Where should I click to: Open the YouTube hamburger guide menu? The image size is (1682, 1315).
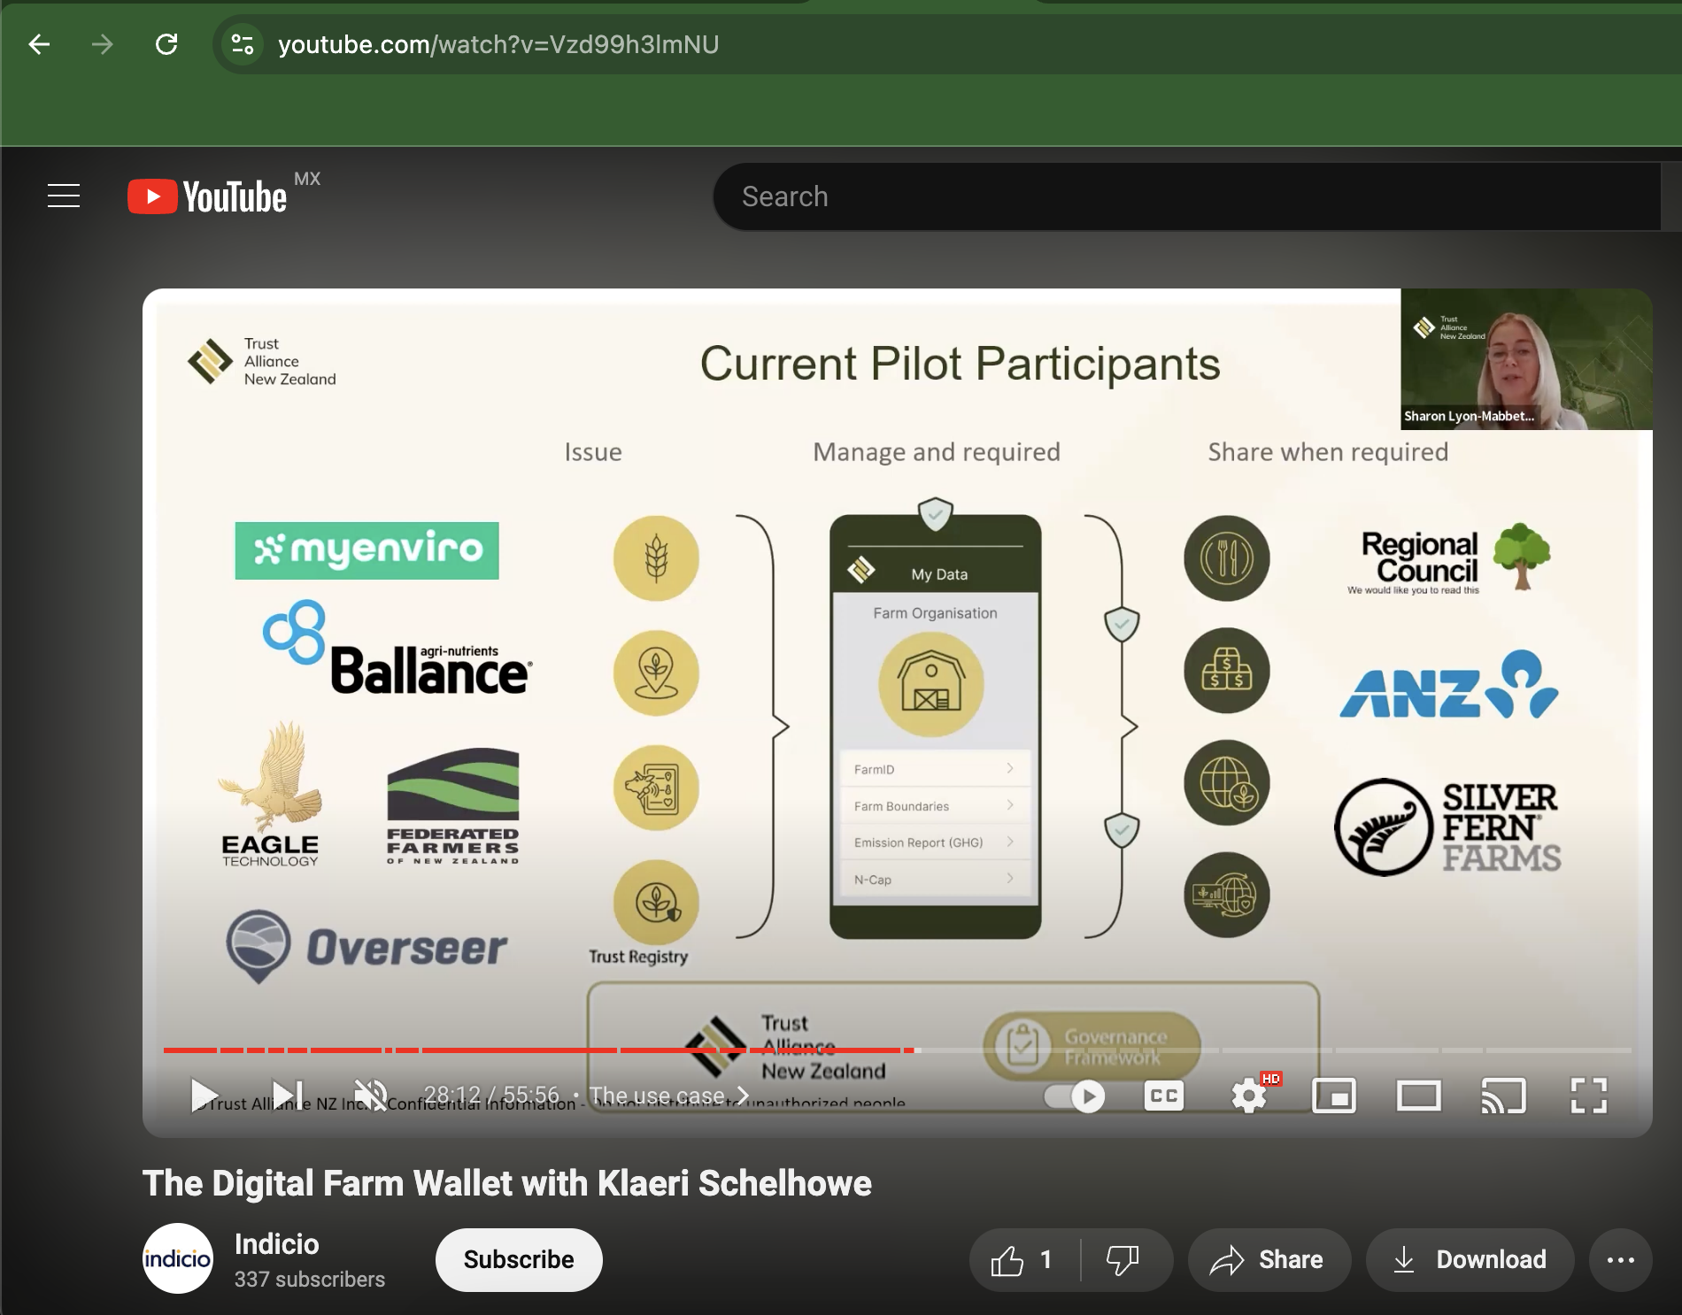64,196
